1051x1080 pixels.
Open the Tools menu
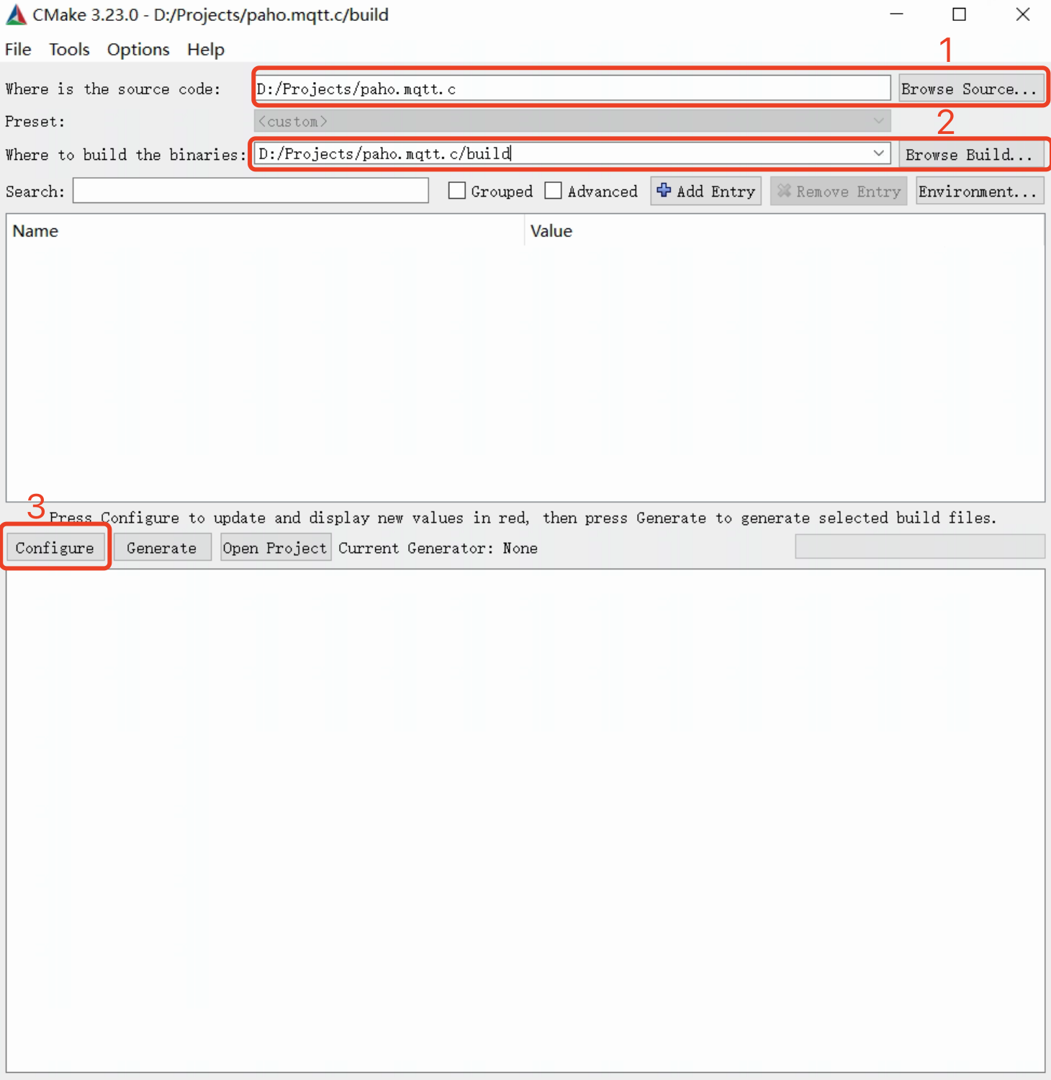click(69, 49)
